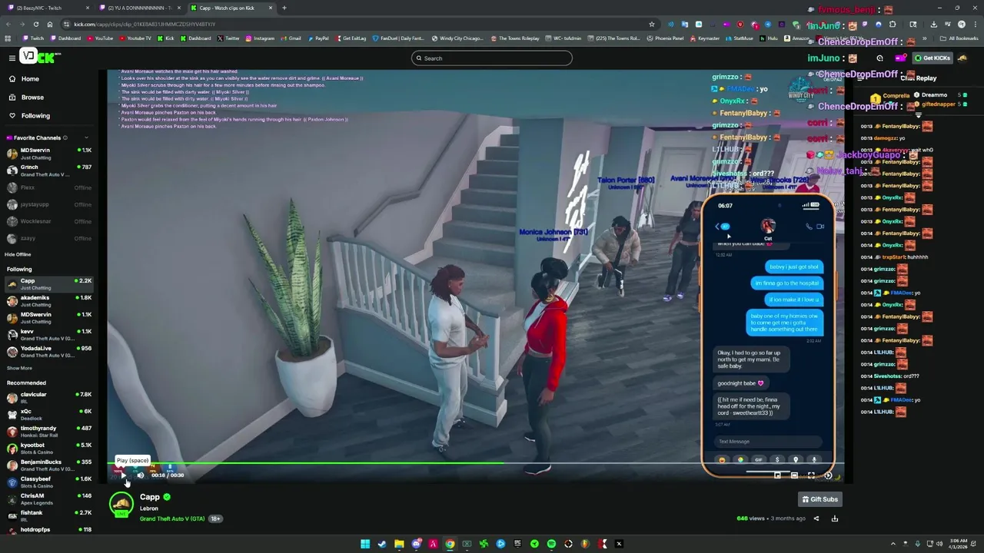Image resolution: width=984 pixels, height=553 pixels.
Task: Switch to BeezyNYC - Twitch tab
Action: (x=48, y=8)
